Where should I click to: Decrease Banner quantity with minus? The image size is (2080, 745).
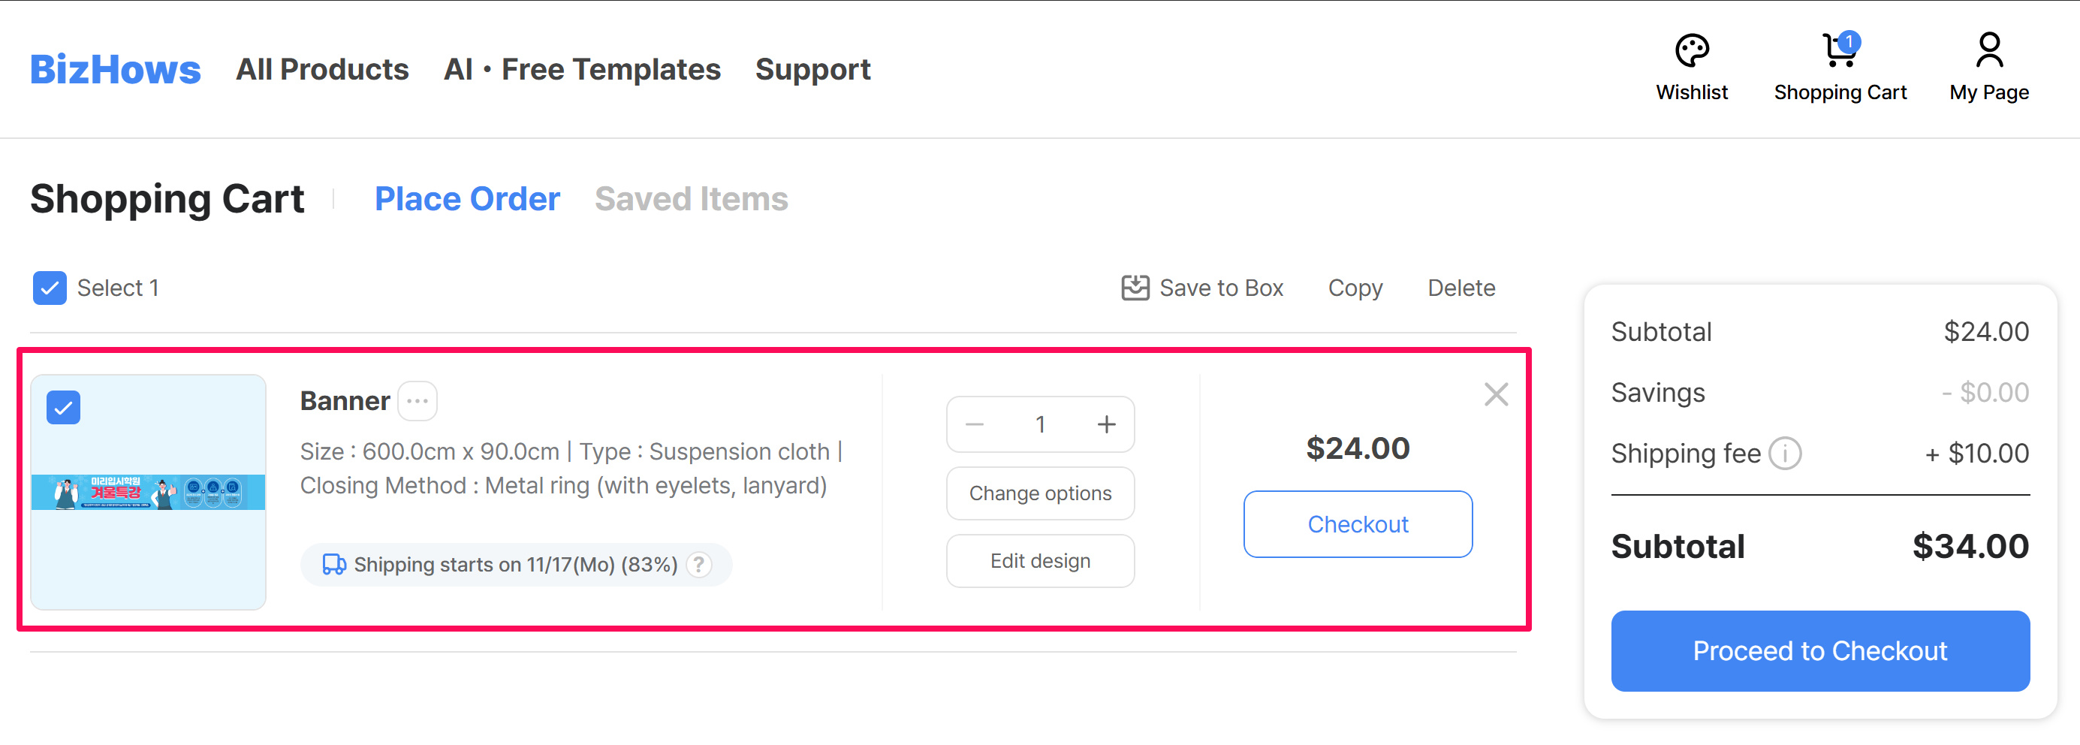pyautogui.click(x=975, y=424)
